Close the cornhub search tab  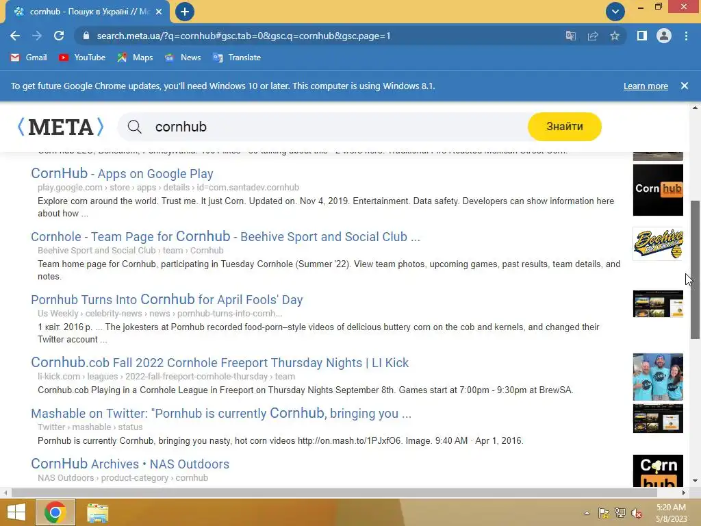pyautogui.click(x=159, y=12)
